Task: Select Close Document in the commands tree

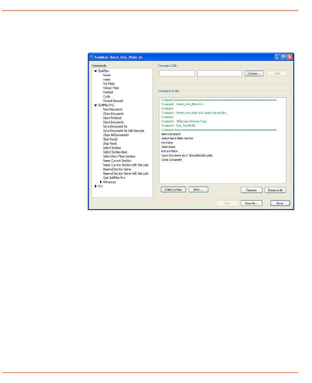Action: (113, 113)
